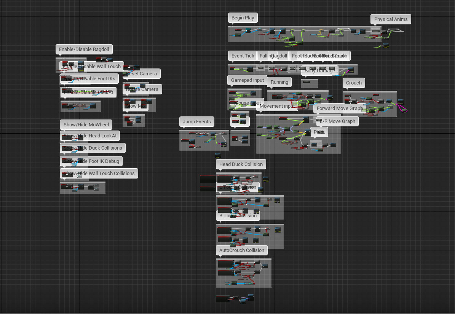Click the blue function node in Rotate Camera
The image size is (455, 314).
[142, 86]
